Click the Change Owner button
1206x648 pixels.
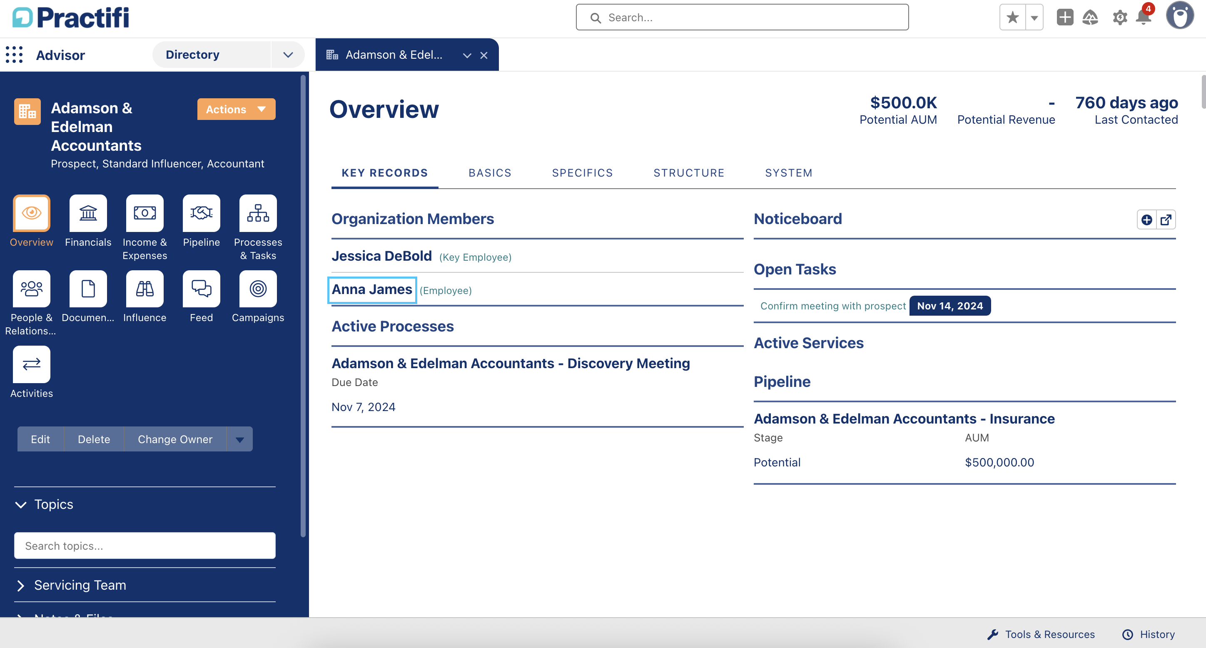tap(174, 439)
